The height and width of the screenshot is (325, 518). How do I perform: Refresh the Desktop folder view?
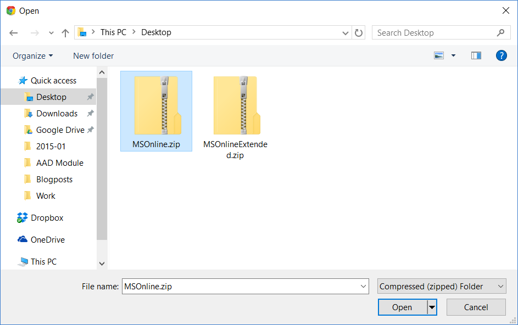[x=359, y=33]
